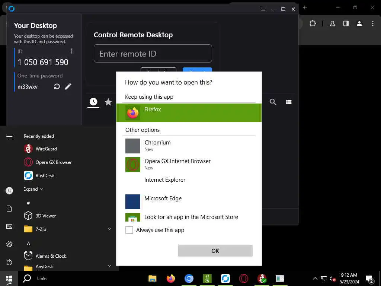Open Documents from Start menu sidebar
Viewport: 381px width, 286px height.
tap(9, 209)
